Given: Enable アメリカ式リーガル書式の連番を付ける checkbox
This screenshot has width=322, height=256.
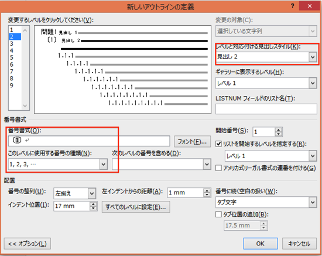Looking at the screenshot, I should point(218,168).
